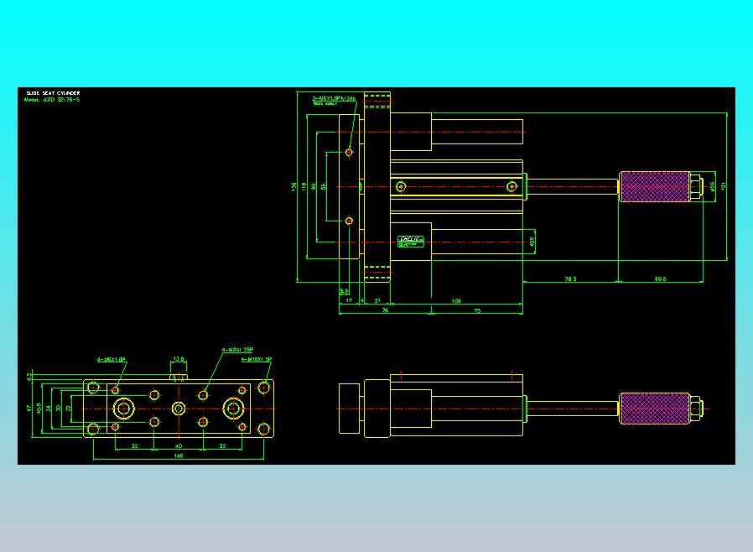This screenshot has height=552, width=753.
Task: Click the 4-M10x1.5P callout
Action: coord(257,359)
